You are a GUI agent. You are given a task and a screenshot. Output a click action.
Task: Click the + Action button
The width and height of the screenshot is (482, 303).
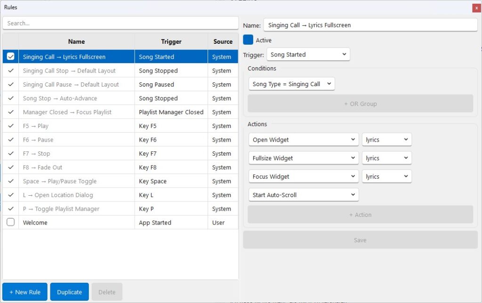[360, 215]
